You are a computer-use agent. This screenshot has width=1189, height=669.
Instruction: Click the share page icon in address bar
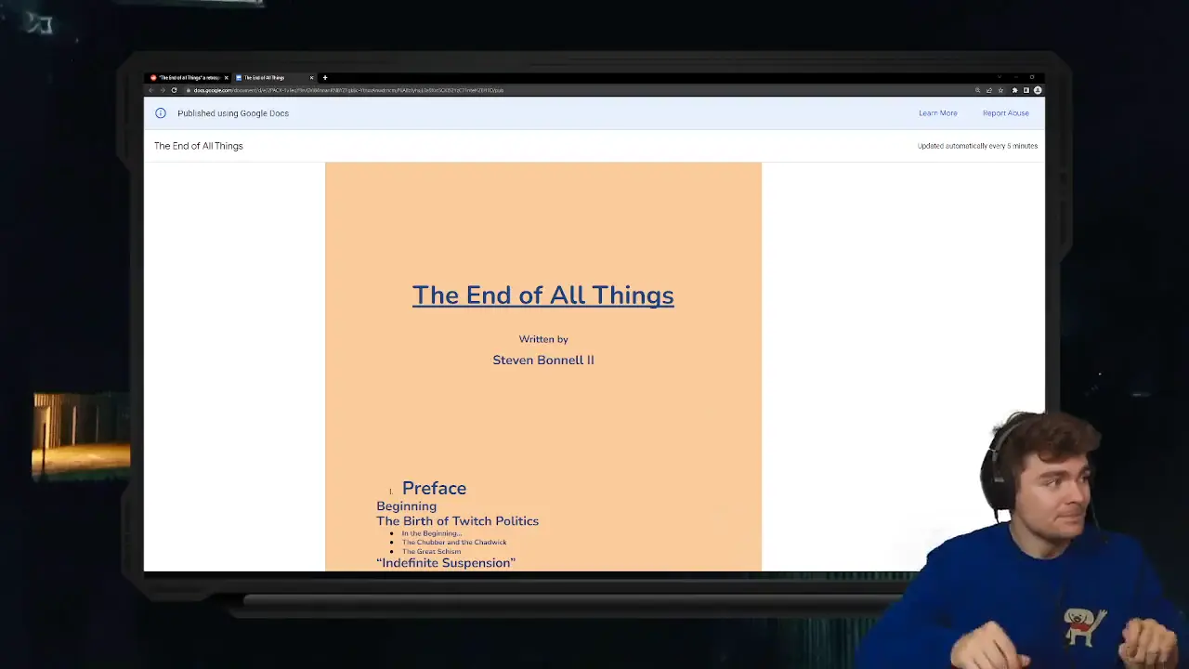coord(988,90)
